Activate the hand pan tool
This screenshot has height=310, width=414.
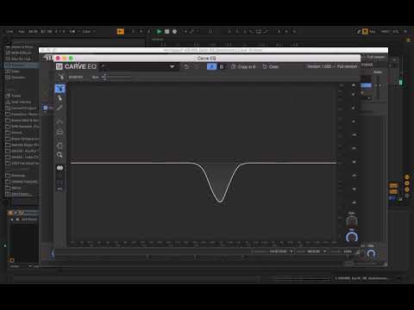pos(60,146)
